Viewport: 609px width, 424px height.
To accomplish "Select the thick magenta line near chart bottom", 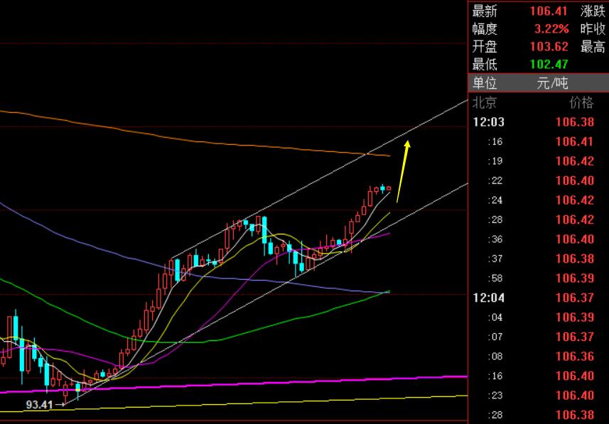I will [233, 384].
